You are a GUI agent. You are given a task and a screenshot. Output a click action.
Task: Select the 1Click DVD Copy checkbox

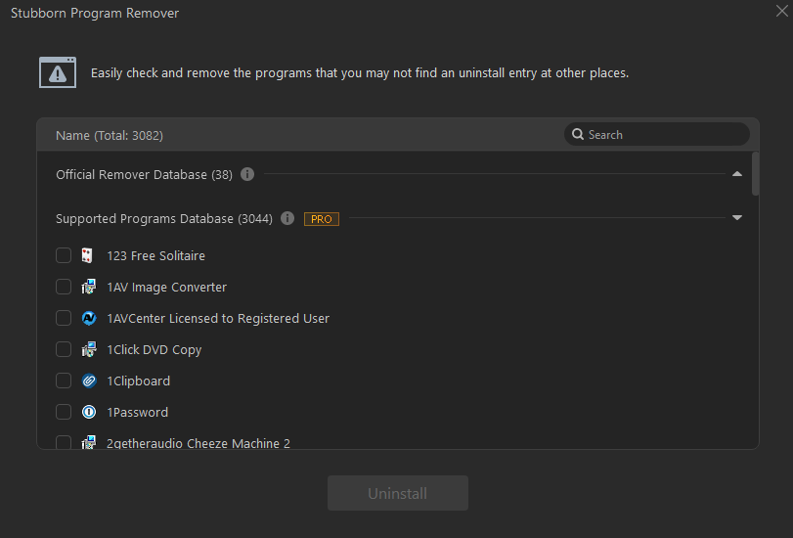[x=64, y=350]
